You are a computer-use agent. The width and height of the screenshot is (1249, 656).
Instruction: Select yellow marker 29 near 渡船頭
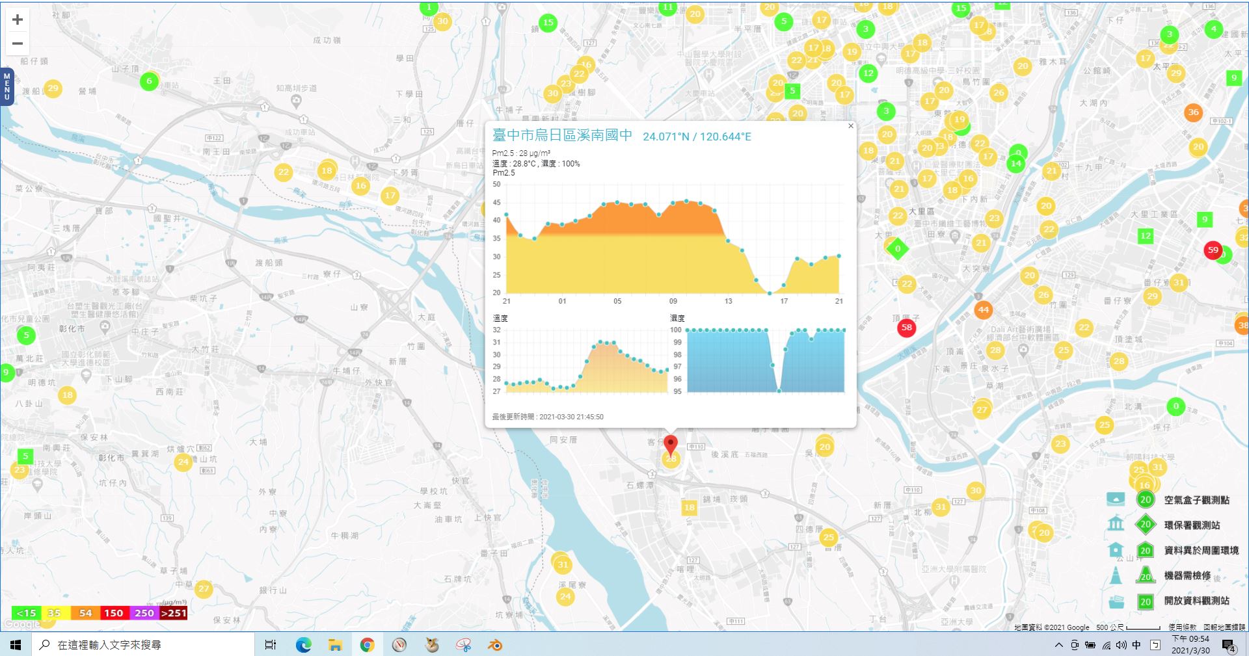(53, 88)
